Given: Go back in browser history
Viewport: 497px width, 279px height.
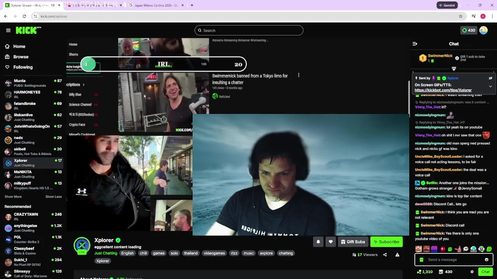Looking at the screenshot, I should pos(6,16).
